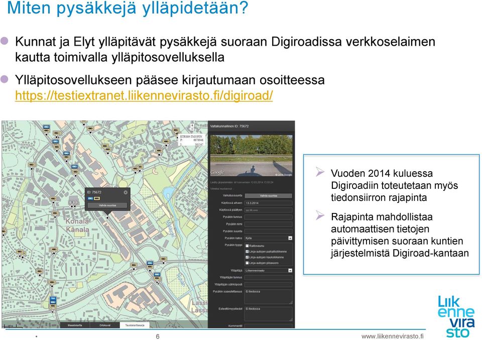Check the Linja-autojen pikavuoro checkbox
This screenshot has height=340, width=482.
pyautogui.click(x=247, y=263)
